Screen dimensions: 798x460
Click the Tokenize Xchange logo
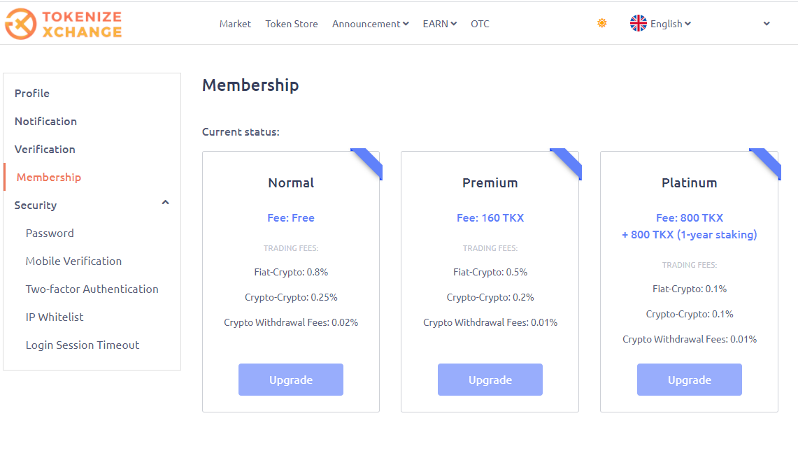click(64, 24)
